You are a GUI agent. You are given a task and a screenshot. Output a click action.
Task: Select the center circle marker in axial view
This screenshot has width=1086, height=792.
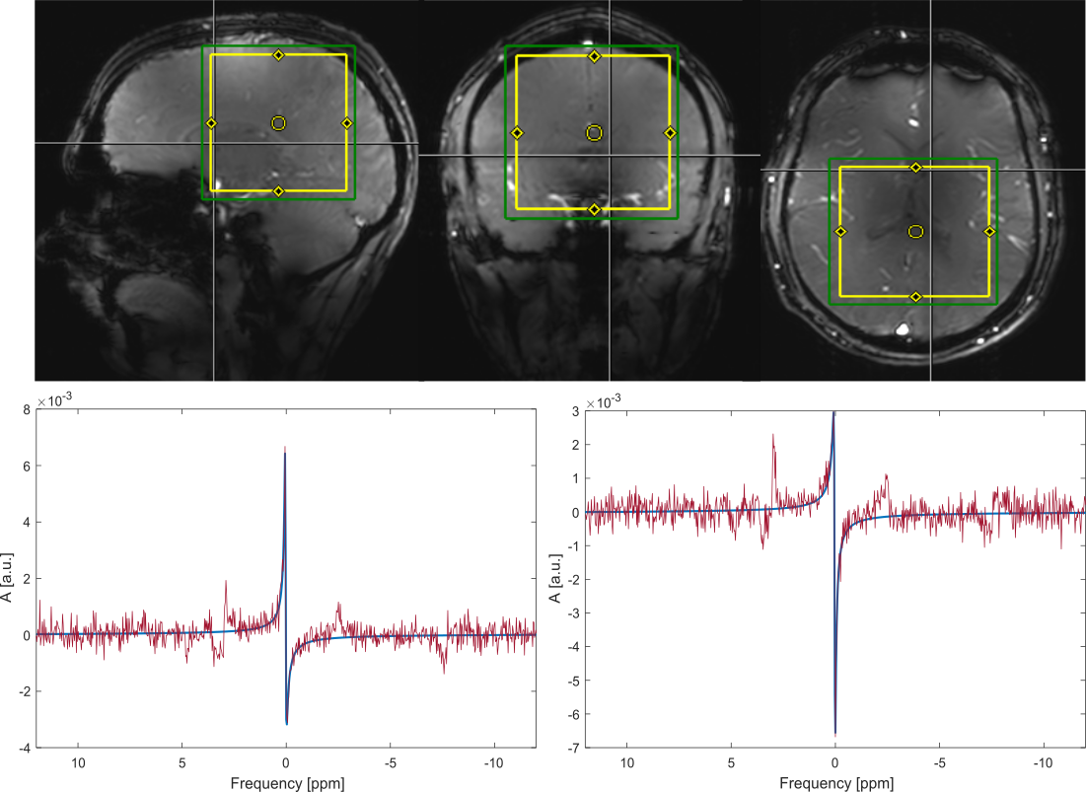pyautogui.click(x=915, y=232)
